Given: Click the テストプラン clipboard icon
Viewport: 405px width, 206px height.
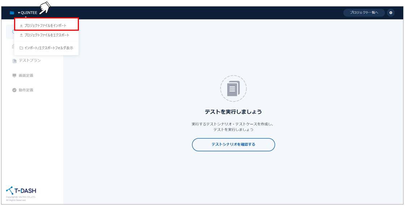Looking at the screenshot, I should pyautogui.click(x=14, y=61).
